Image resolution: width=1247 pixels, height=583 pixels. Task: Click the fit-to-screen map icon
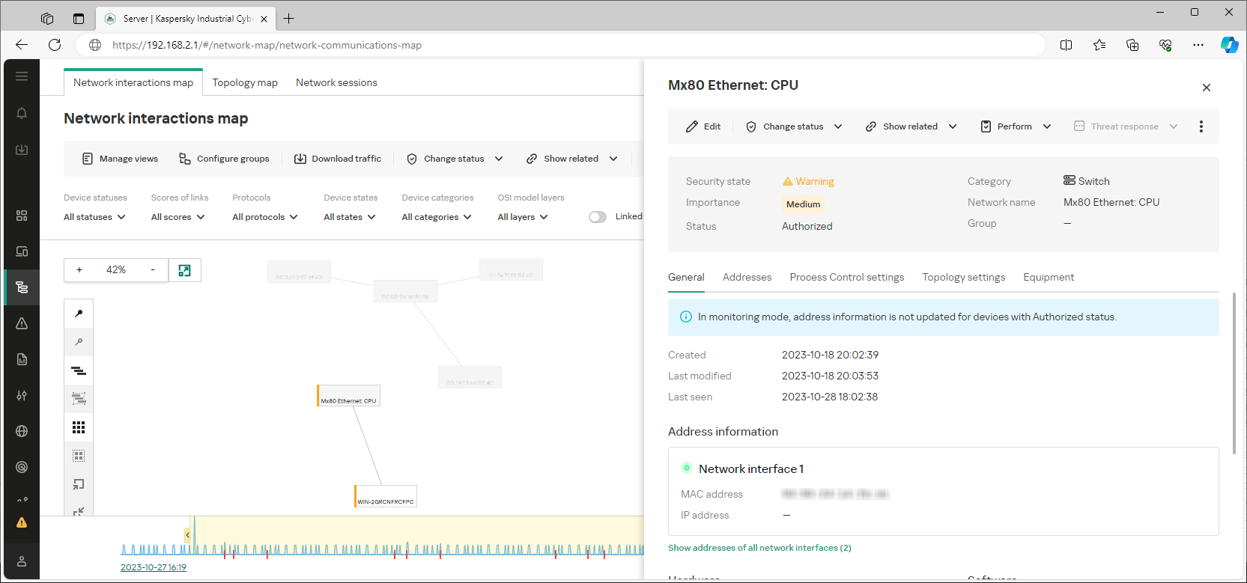184,270
